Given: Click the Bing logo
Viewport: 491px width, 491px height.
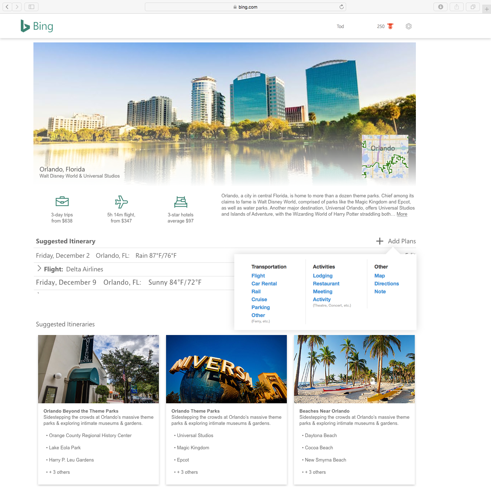Looking at the screenshot, I should coord(37,26).
